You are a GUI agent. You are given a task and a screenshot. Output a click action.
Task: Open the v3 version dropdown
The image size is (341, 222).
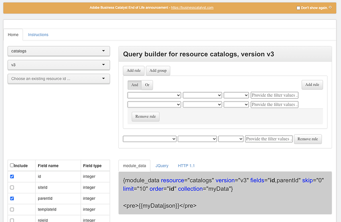[x=59, y=65]
